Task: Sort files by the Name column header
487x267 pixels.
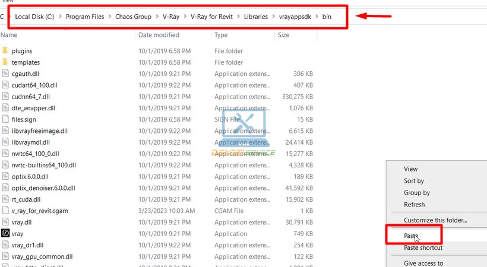Action: pyautogui.click(x=9, y=35)
